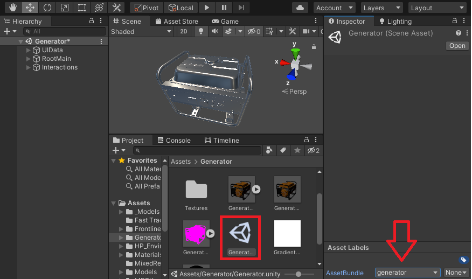This screenshot has width=472, height=279.
Task: Collapse the Generator scene in Hierarchy
Action: (x=20, y=41)
